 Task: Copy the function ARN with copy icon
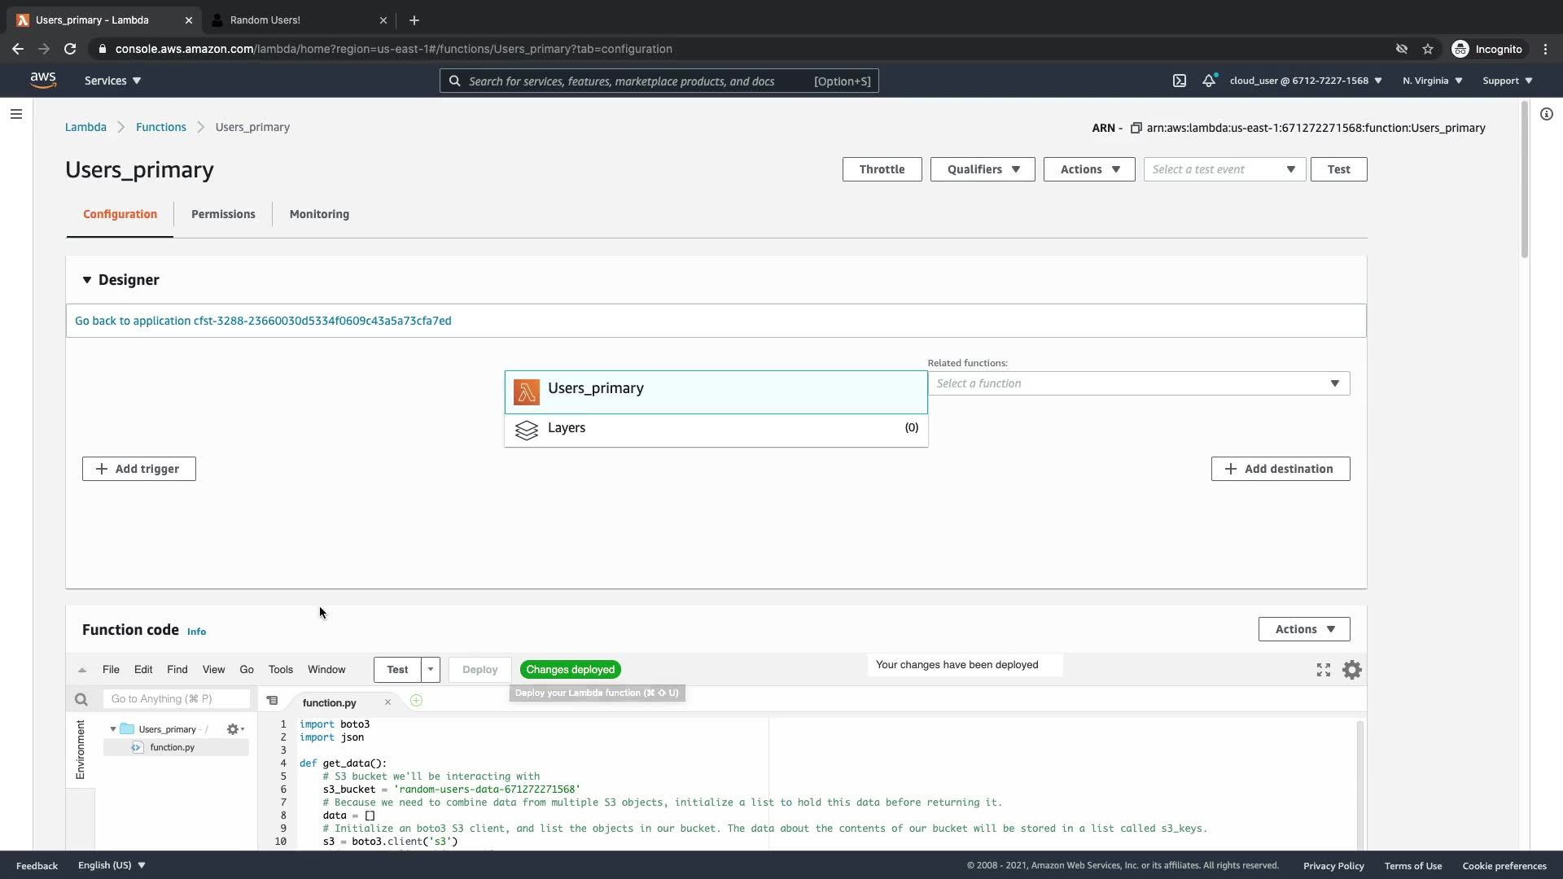(1136, 128)
